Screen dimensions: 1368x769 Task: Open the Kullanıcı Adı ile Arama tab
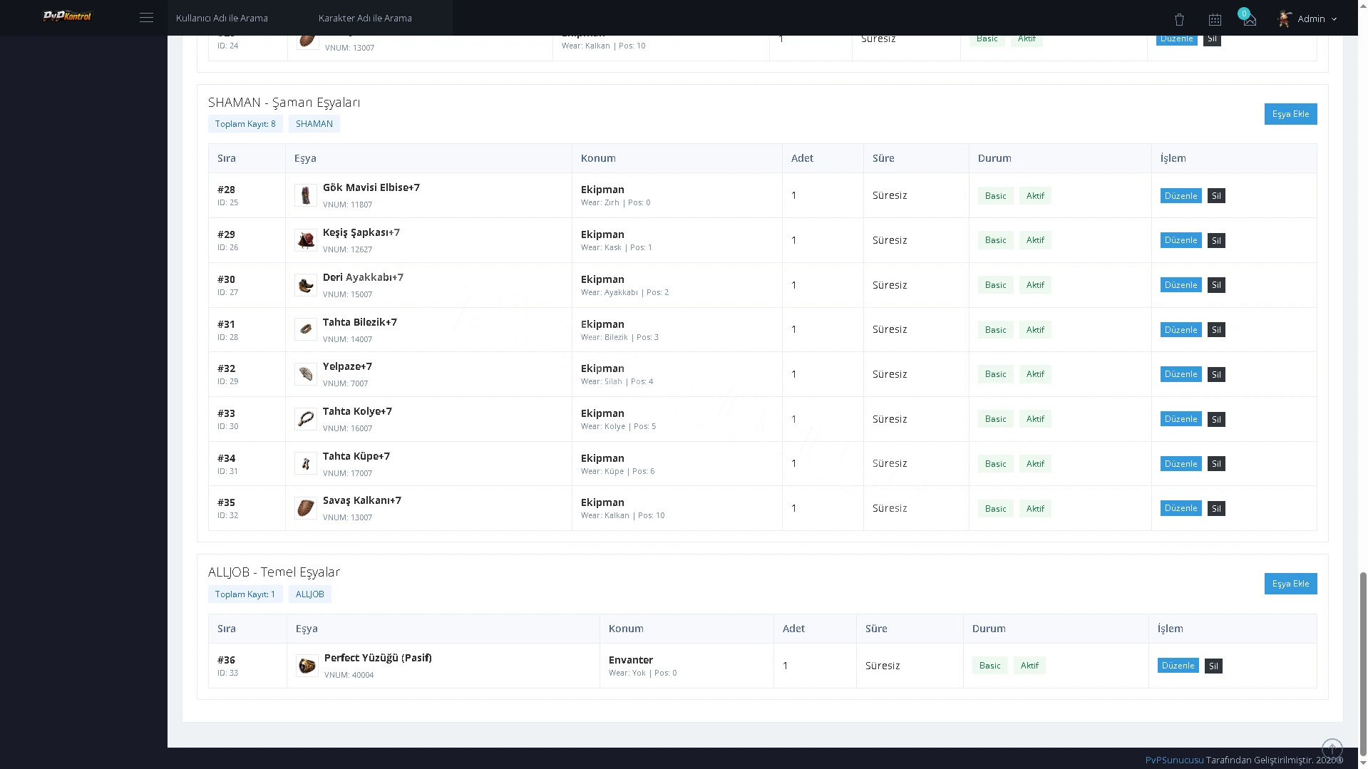(222, 18)
